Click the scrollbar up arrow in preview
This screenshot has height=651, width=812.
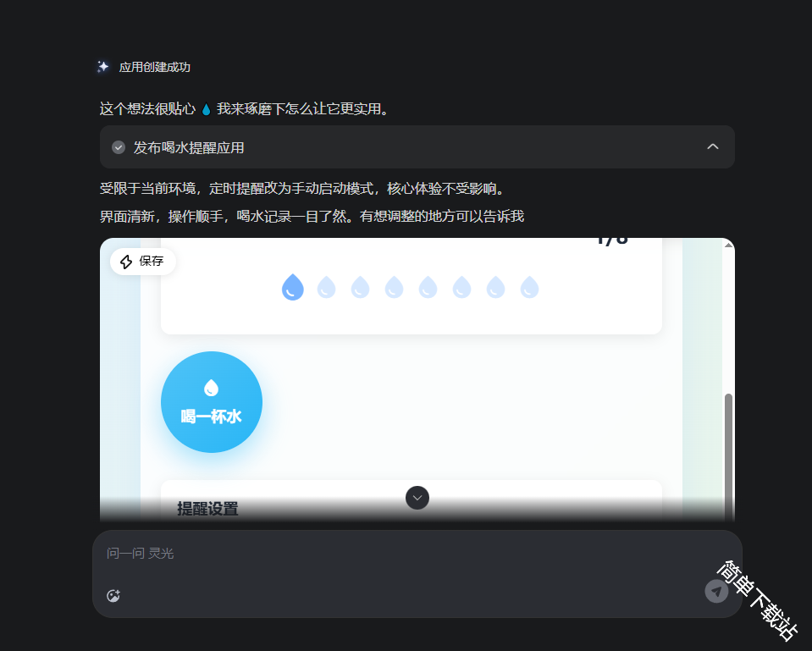pyautogui.click(x=728, y=245)
